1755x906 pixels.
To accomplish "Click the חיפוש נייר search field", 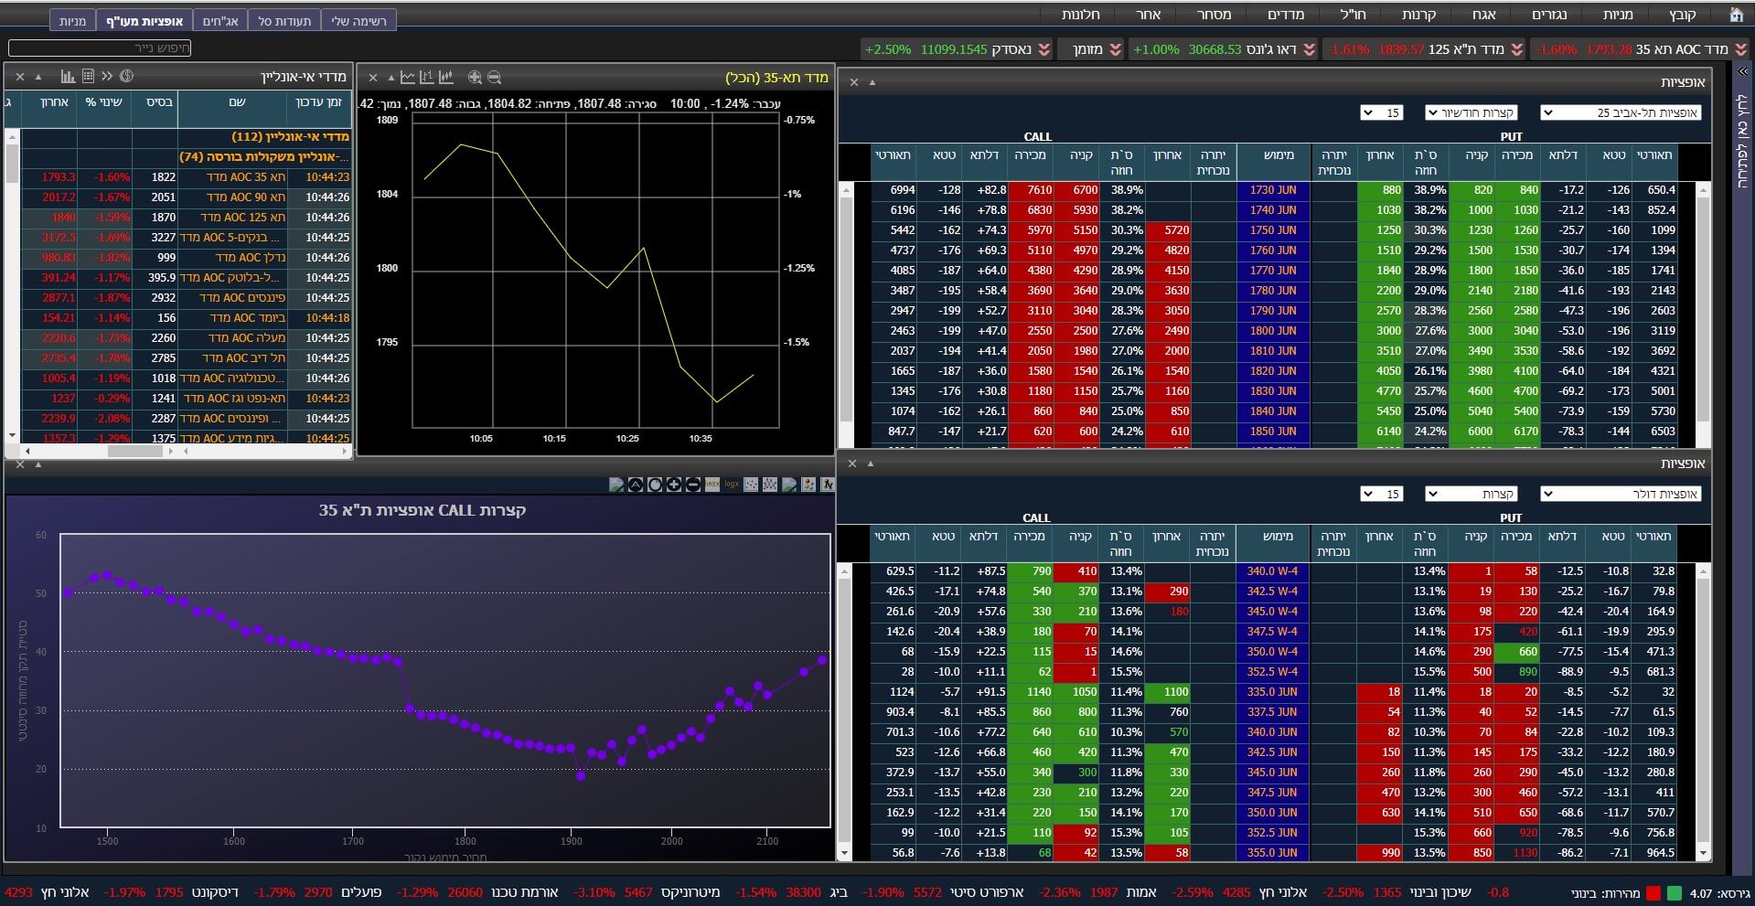I will coord(100,48).
